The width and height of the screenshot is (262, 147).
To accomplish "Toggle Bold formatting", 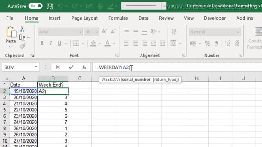I will pyautogui.click(x=42, y=43).
